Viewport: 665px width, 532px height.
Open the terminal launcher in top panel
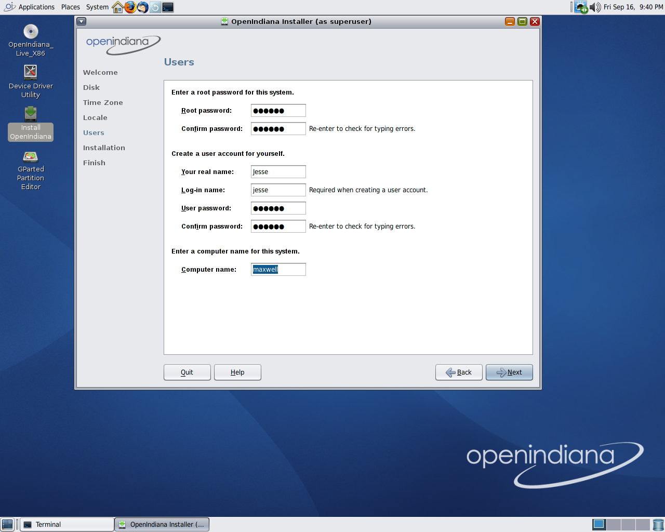(x=168, y=7)
